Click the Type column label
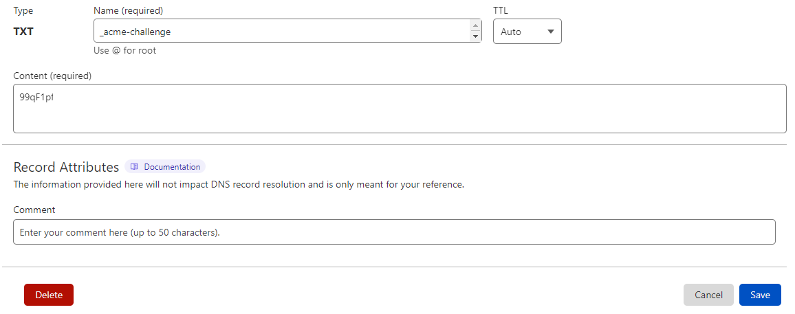 click(x=23, y=10)
